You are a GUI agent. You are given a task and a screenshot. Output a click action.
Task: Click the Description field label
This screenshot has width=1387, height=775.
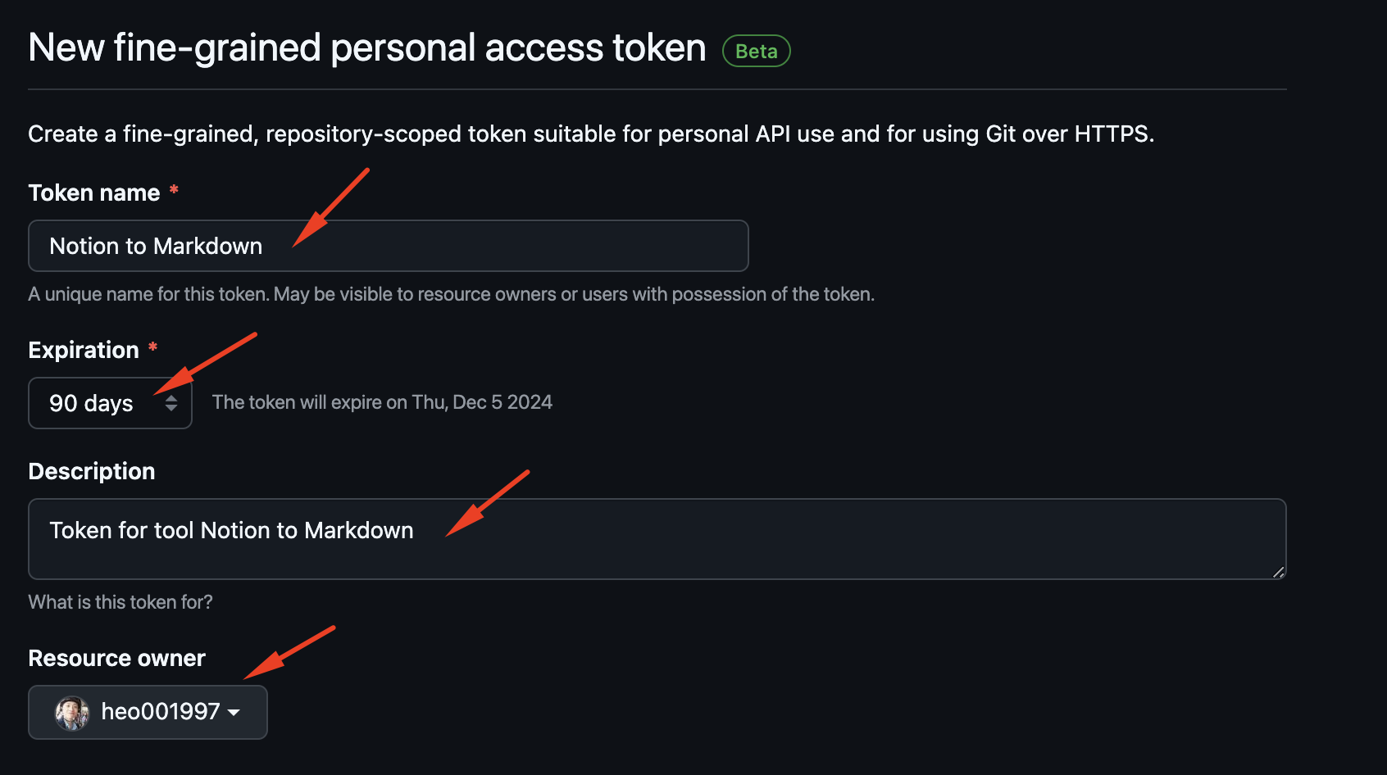click(92, 471)
